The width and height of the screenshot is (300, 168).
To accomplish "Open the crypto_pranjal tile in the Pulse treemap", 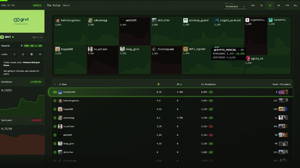I will pos(228,31).
